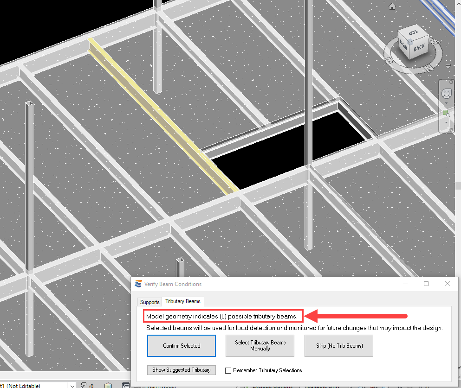Switch to the Supports tab
461x388 pixels.
tap(149, 302)
